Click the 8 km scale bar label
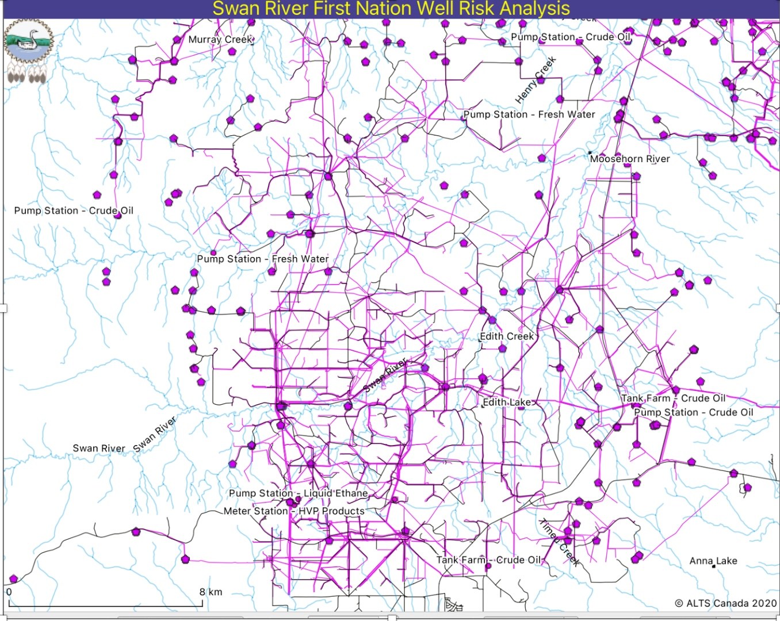The height and width of the screenshot is (621, 780). pyautogui.click(x=211, y=592)
